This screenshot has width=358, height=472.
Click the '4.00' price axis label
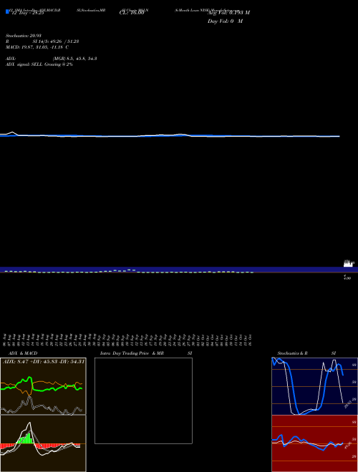(347, 278)
